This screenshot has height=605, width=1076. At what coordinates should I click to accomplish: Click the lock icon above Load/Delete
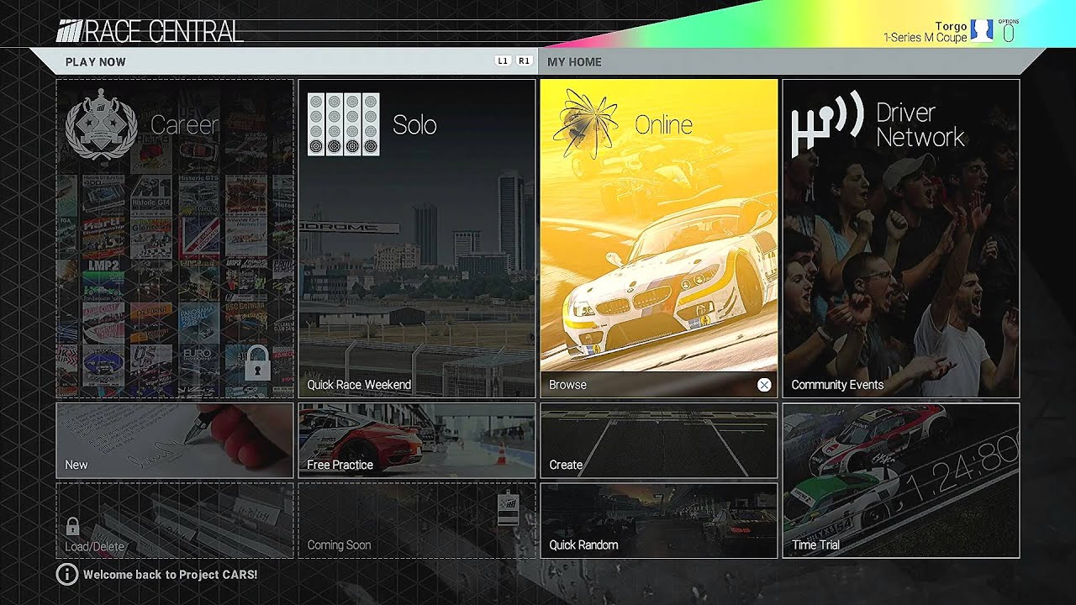pos(72,527)
